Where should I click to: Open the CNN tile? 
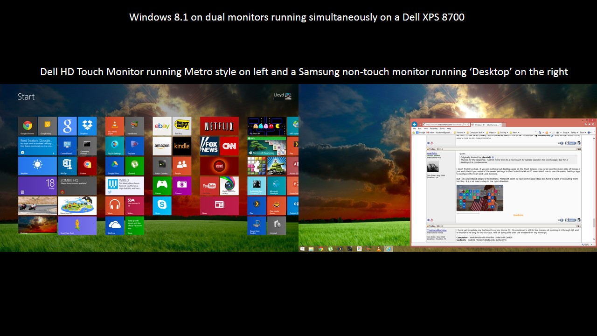coord(229,146)
